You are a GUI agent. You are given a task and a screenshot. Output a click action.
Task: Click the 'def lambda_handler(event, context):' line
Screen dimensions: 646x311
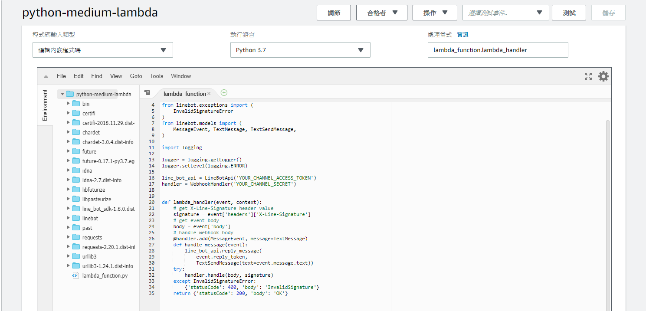(212, 202)
